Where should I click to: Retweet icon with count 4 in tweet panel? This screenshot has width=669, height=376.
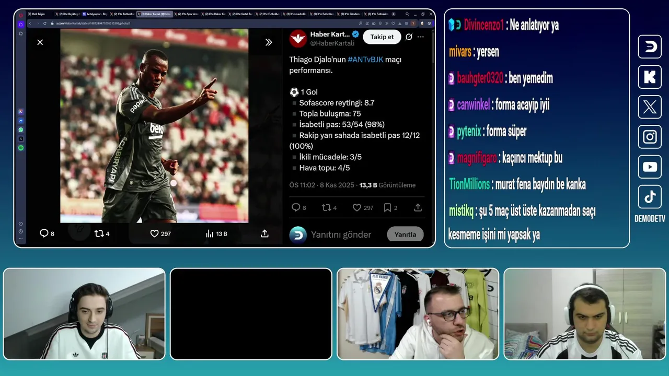pyautogui.click(x=329, y=207)
